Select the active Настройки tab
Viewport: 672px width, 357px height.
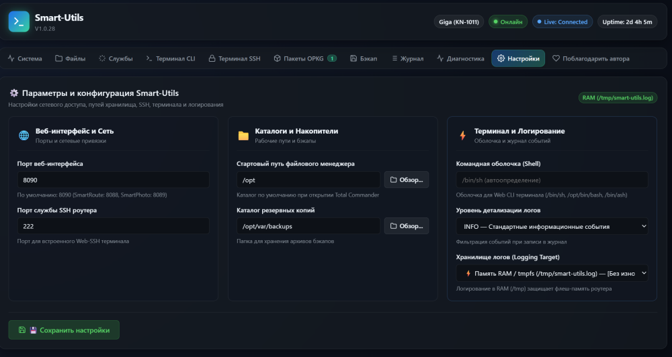(518, 58)
